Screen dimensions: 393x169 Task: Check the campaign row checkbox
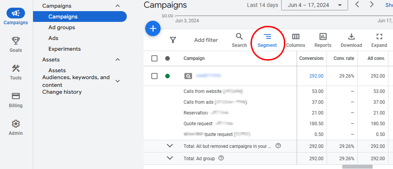(154, 76)
